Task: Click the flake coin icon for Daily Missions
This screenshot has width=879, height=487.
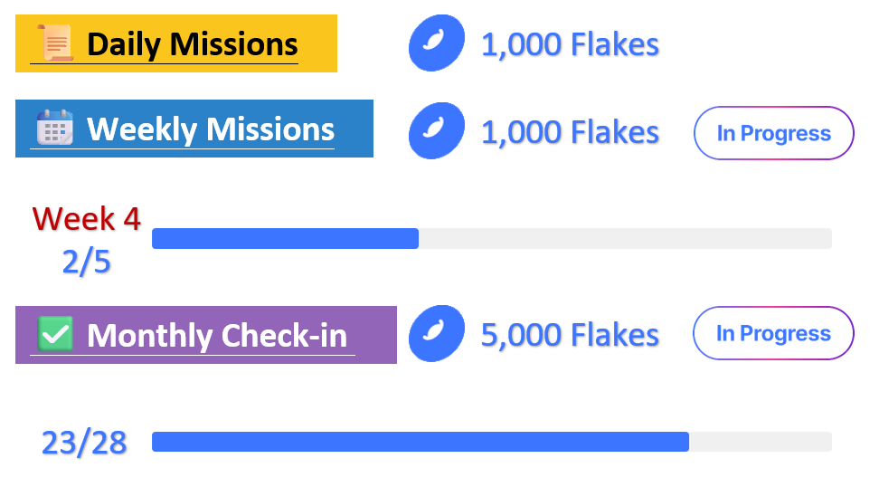Action: tap(436, 43)
